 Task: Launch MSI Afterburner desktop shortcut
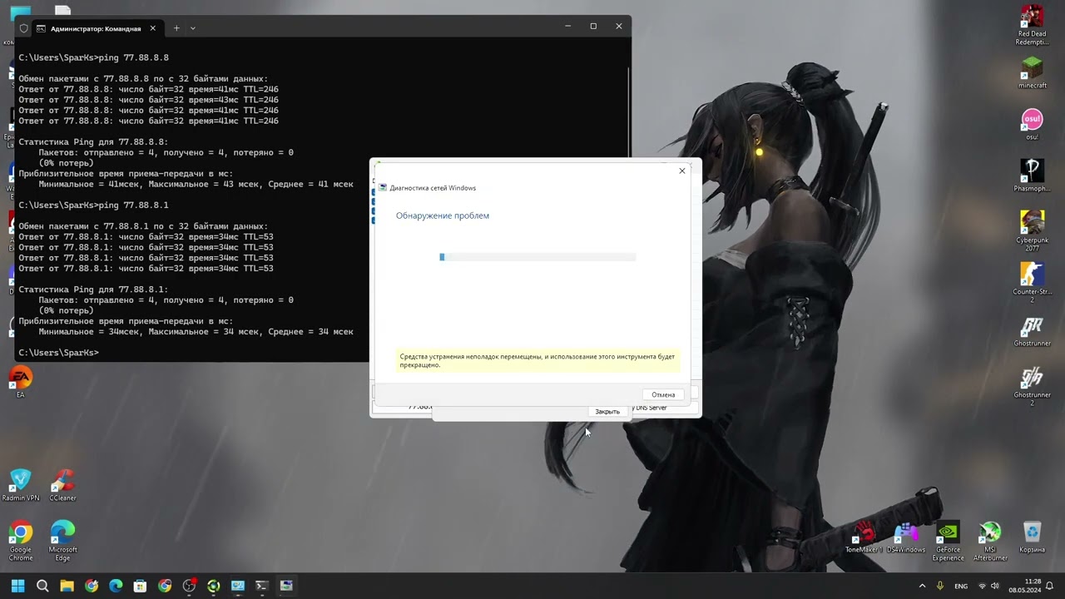[x=990, y=541]
